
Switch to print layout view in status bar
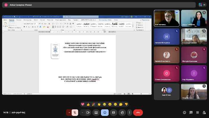(x=129, y=94)
